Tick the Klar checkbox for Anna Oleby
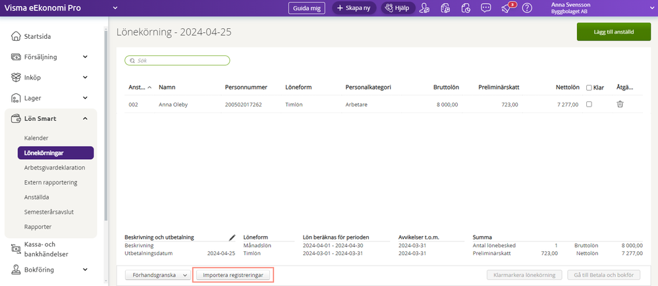 click(589, 105)
